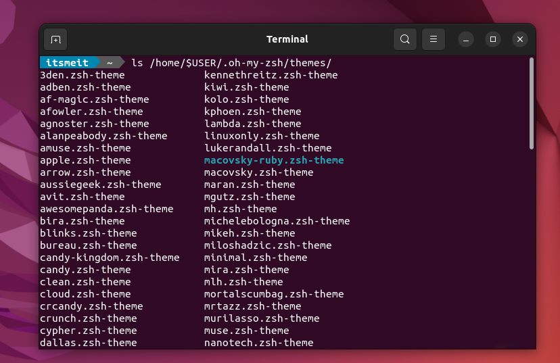The image size is (560, 363).
Task: Click candy-kingdom.zsh-theme file name
Action: tap(110, 258)
